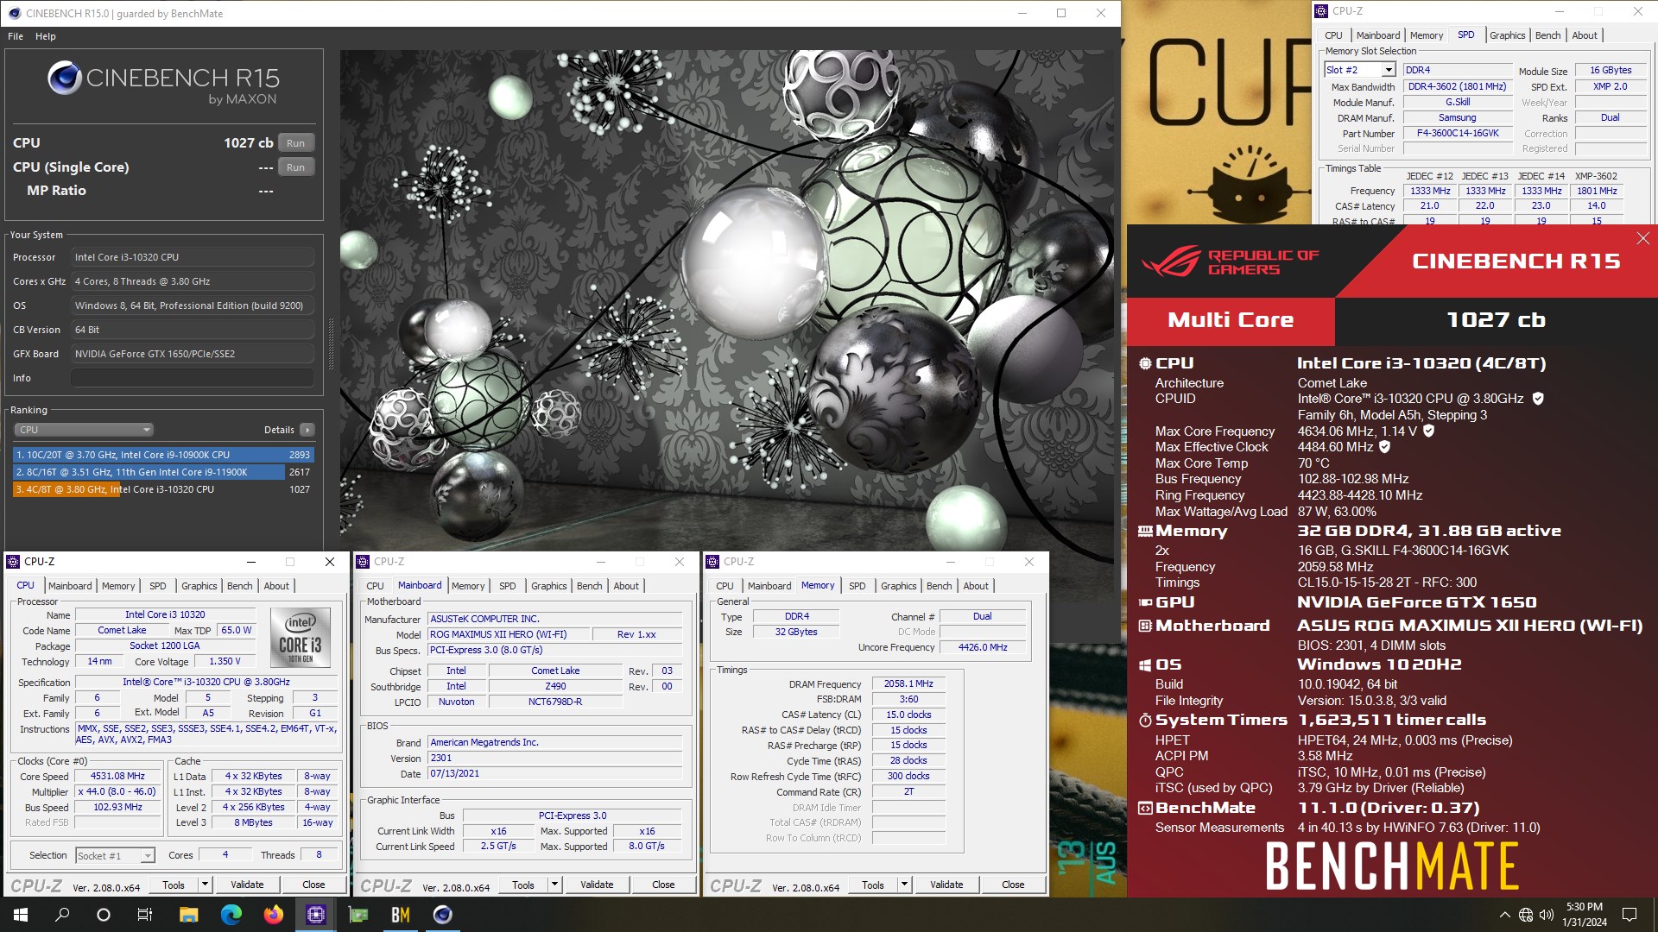Click Close button in CPU-Z Mainboard window
This screenshot has width=1658, height=932.
[x=663, y=885]
